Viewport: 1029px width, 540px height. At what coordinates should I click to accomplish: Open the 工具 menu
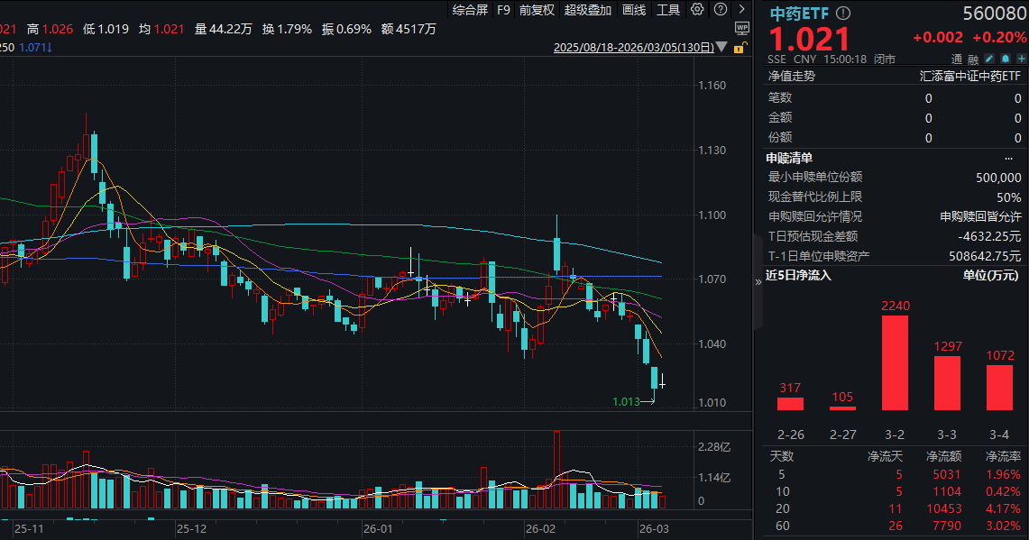(667, 9)
